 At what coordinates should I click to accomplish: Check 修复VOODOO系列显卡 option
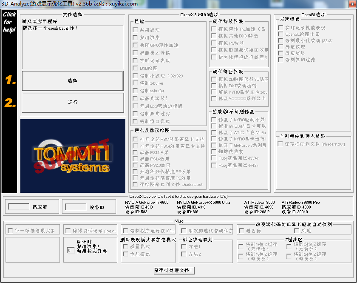click(x=214, y=98)
